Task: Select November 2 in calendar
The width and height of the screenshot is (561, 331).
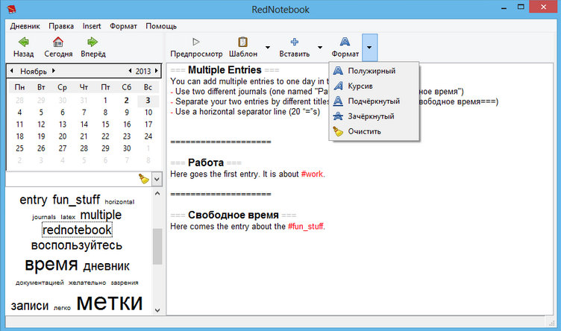Action: click(x=126, y=101)
